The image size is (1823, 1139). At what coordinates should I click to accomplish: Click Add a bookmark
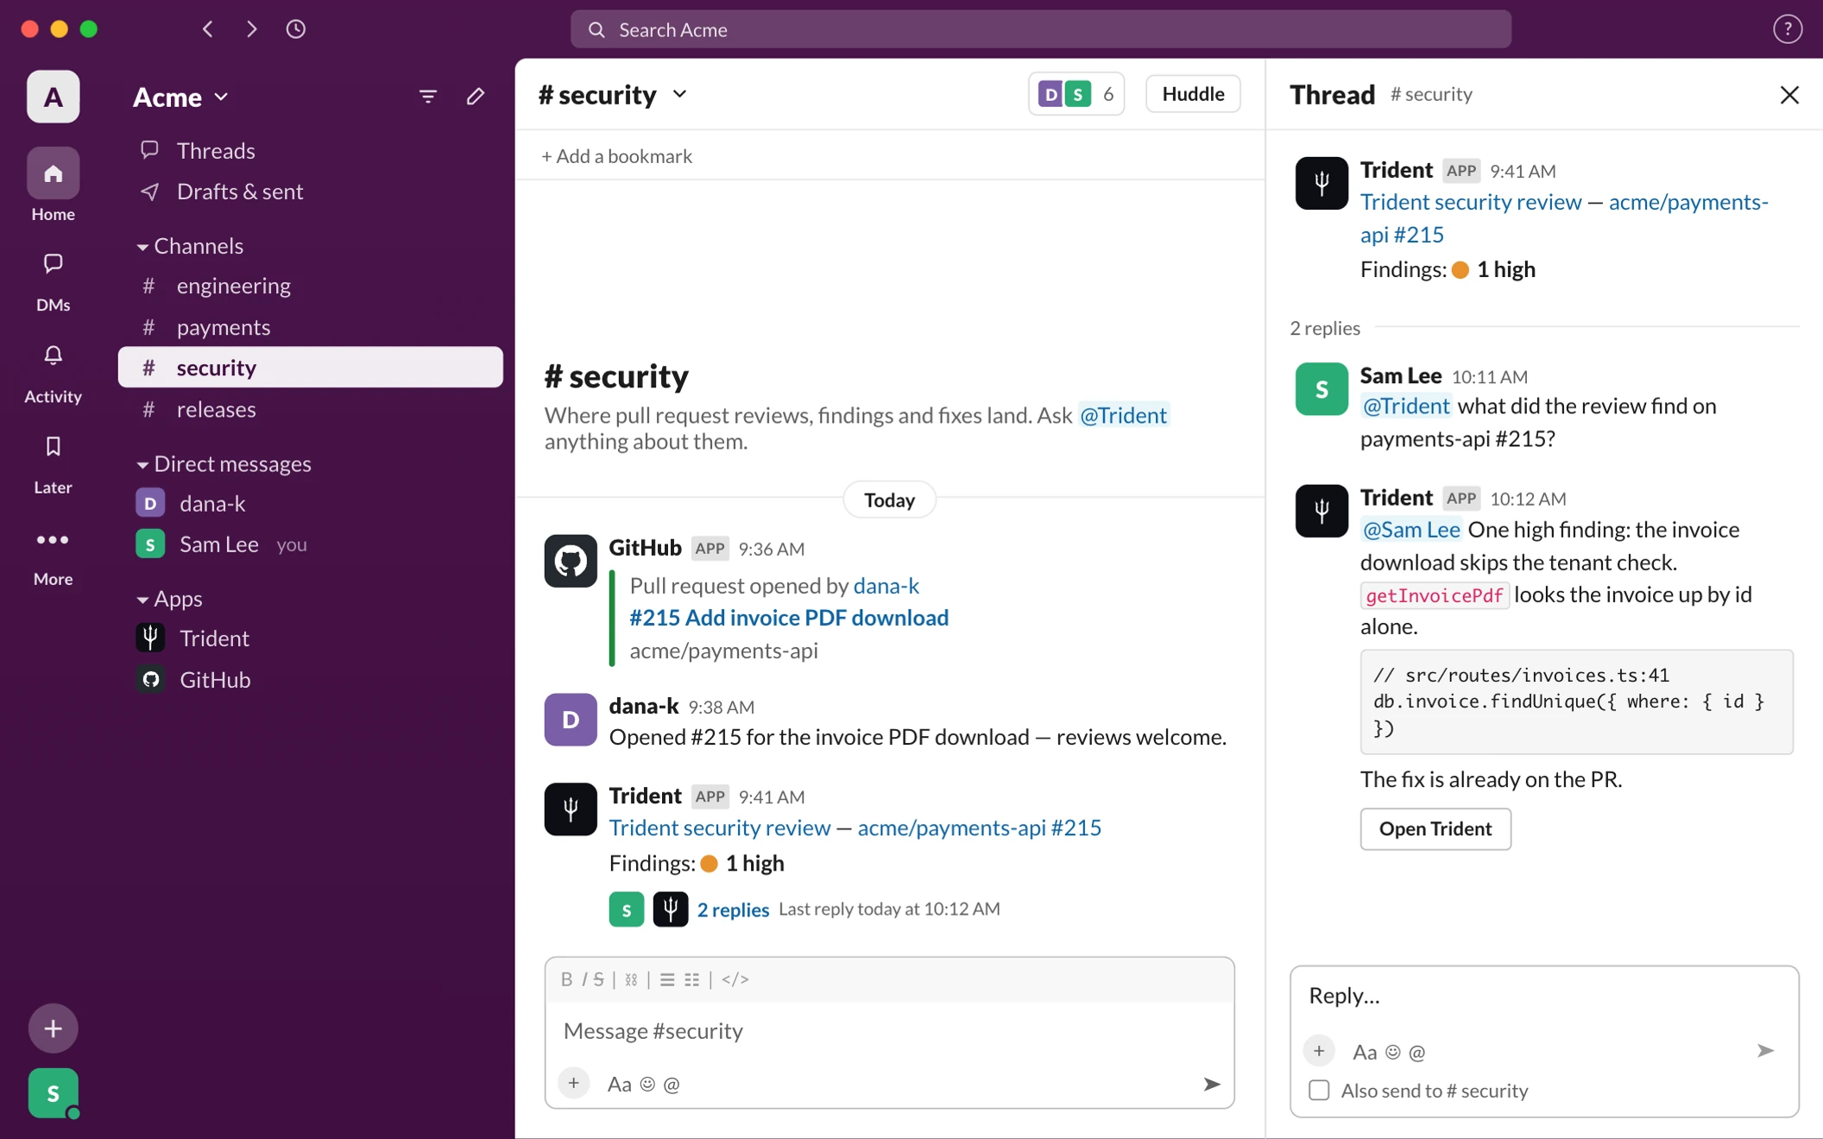616,156
